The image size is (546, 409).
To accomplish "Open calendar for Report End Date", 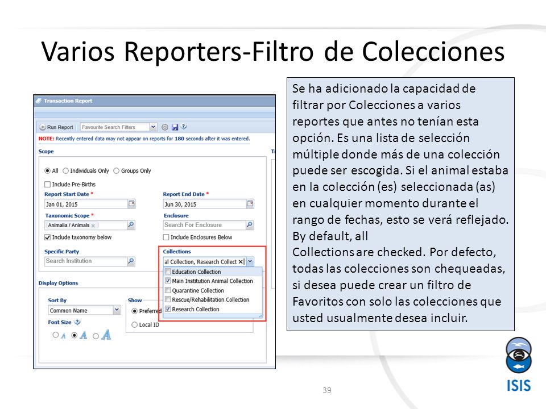I will point(250,203).
